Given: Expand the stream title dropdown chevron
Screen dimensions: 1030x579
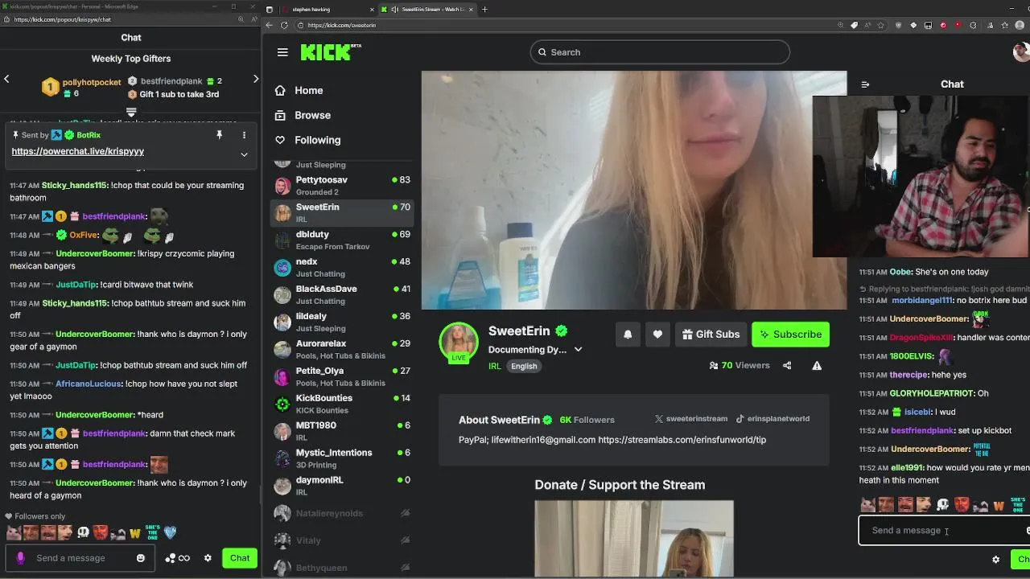Looking at the screenshot, I should [x=578, y=350].
